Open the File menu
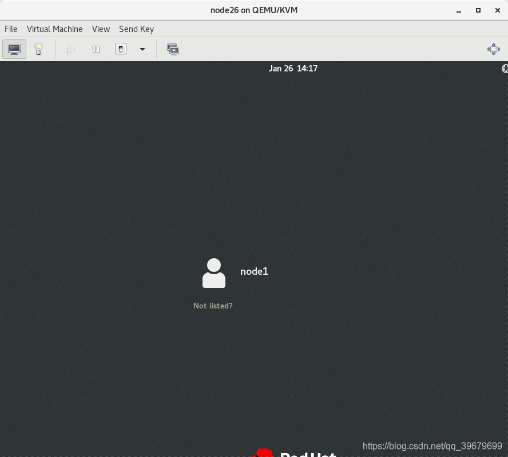The image size is (508, 457). [11, 29]
